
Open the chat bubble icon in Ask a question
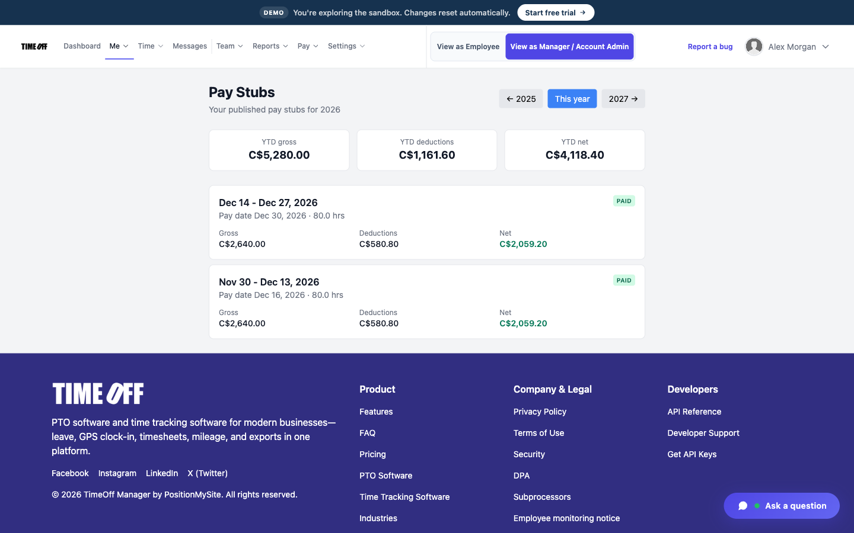tap(743, 506)
